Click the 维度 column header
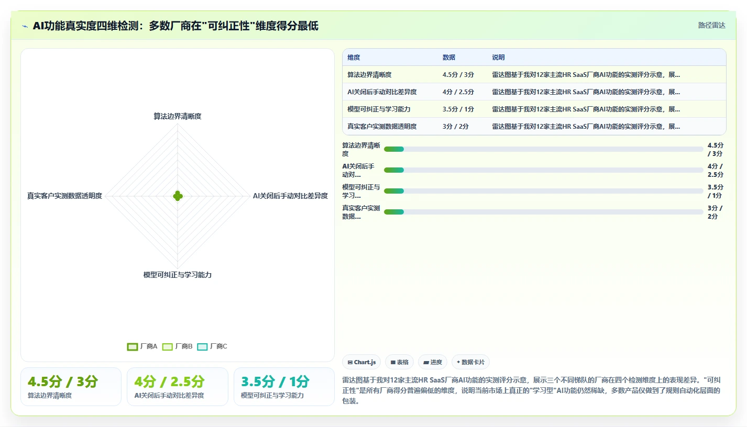Image resolution: width=747 pixels, height=427 pixels. [x=354, y=58]
